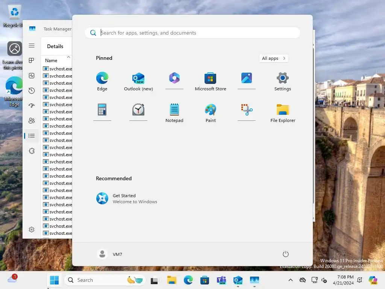Open Copilot preview from the taskbar
The height and width of the screenshot is (289, 385).
[373, 280]
